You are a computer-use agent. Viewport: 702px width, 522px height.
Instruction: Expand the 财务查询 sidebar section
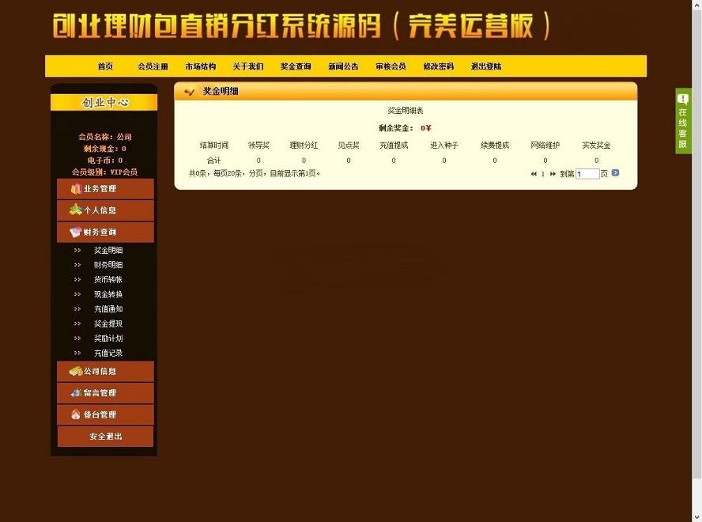[105, 233]
